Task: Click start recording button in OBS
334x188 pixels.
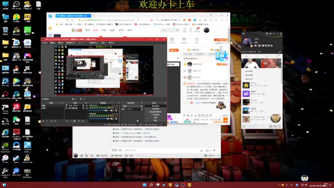Action: pos(155,109)
